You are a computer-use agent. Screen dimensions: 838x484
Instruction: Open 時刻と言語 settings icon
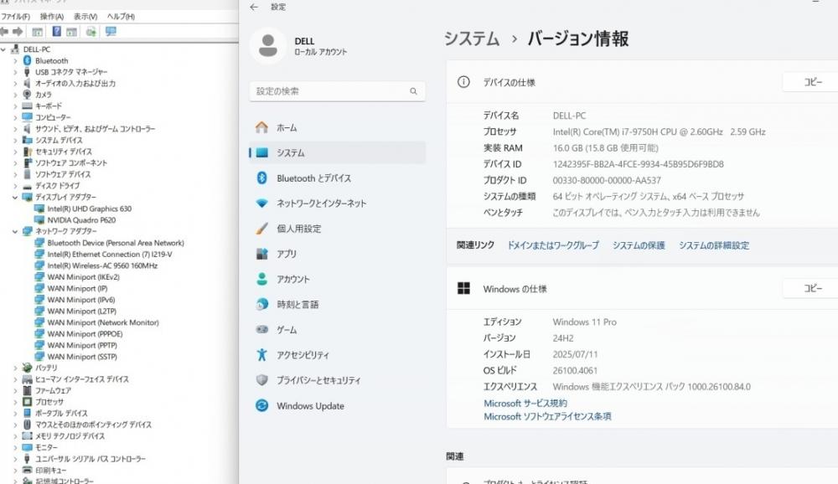(261, 305)
